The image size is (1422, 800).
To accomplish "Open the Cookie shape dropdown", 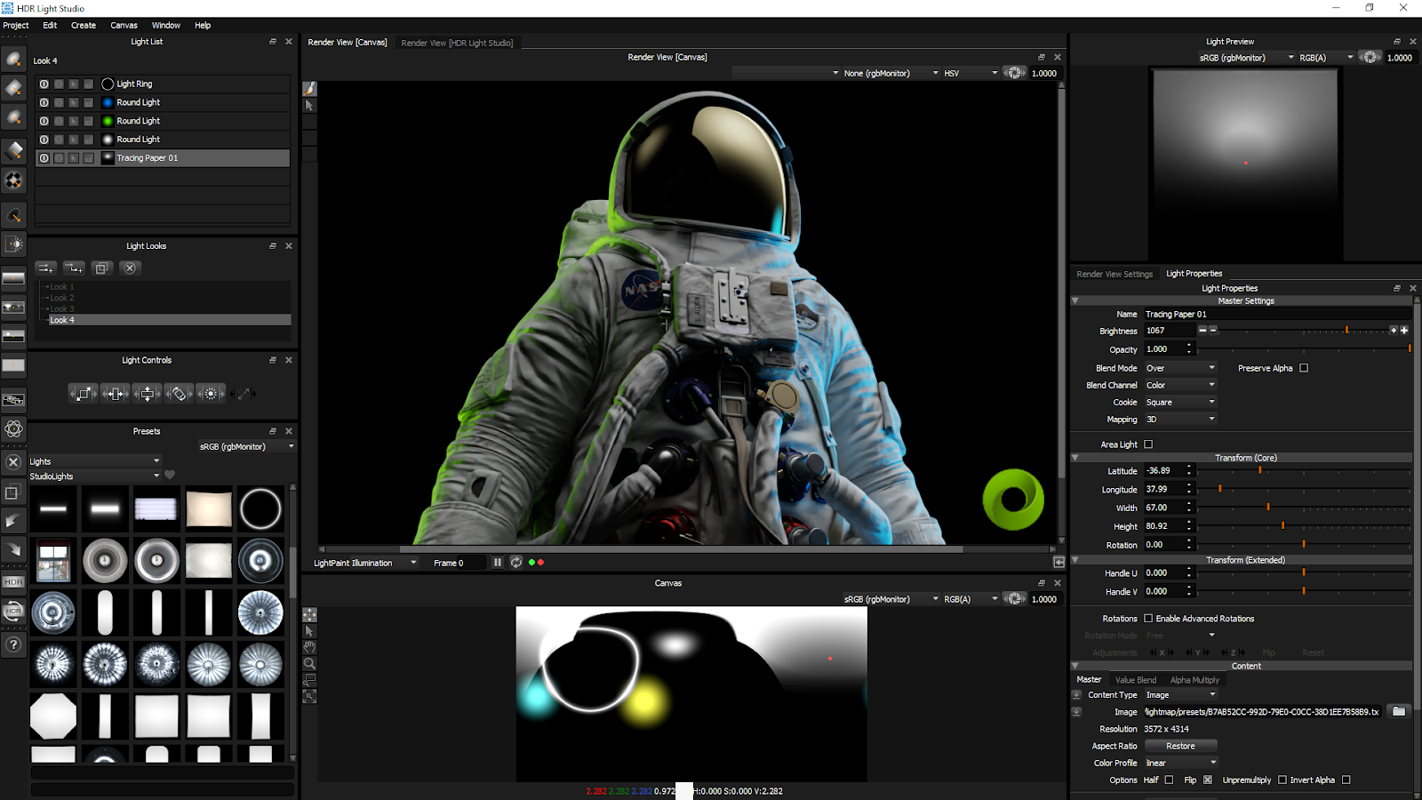I will tap(1180, 402).
